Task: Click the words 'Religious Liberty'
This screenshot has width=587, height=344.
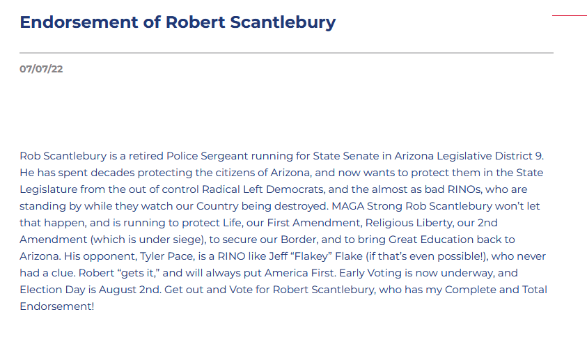Action: (x=409, y=223)
